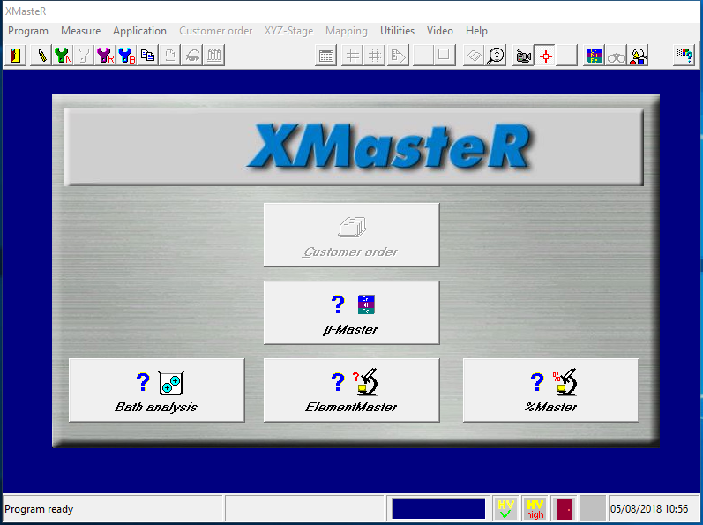Click the blue wrench B icon
703x525 pixels.
(126, 56)
